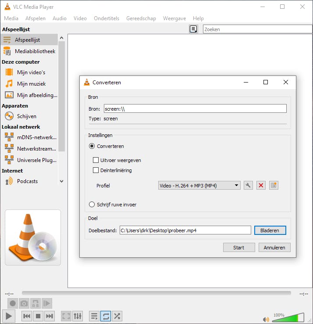The width and height of the screenshot is (313, 324).
Task: Open Mijn afbeeldingen item
Action: tap(29, 95)
